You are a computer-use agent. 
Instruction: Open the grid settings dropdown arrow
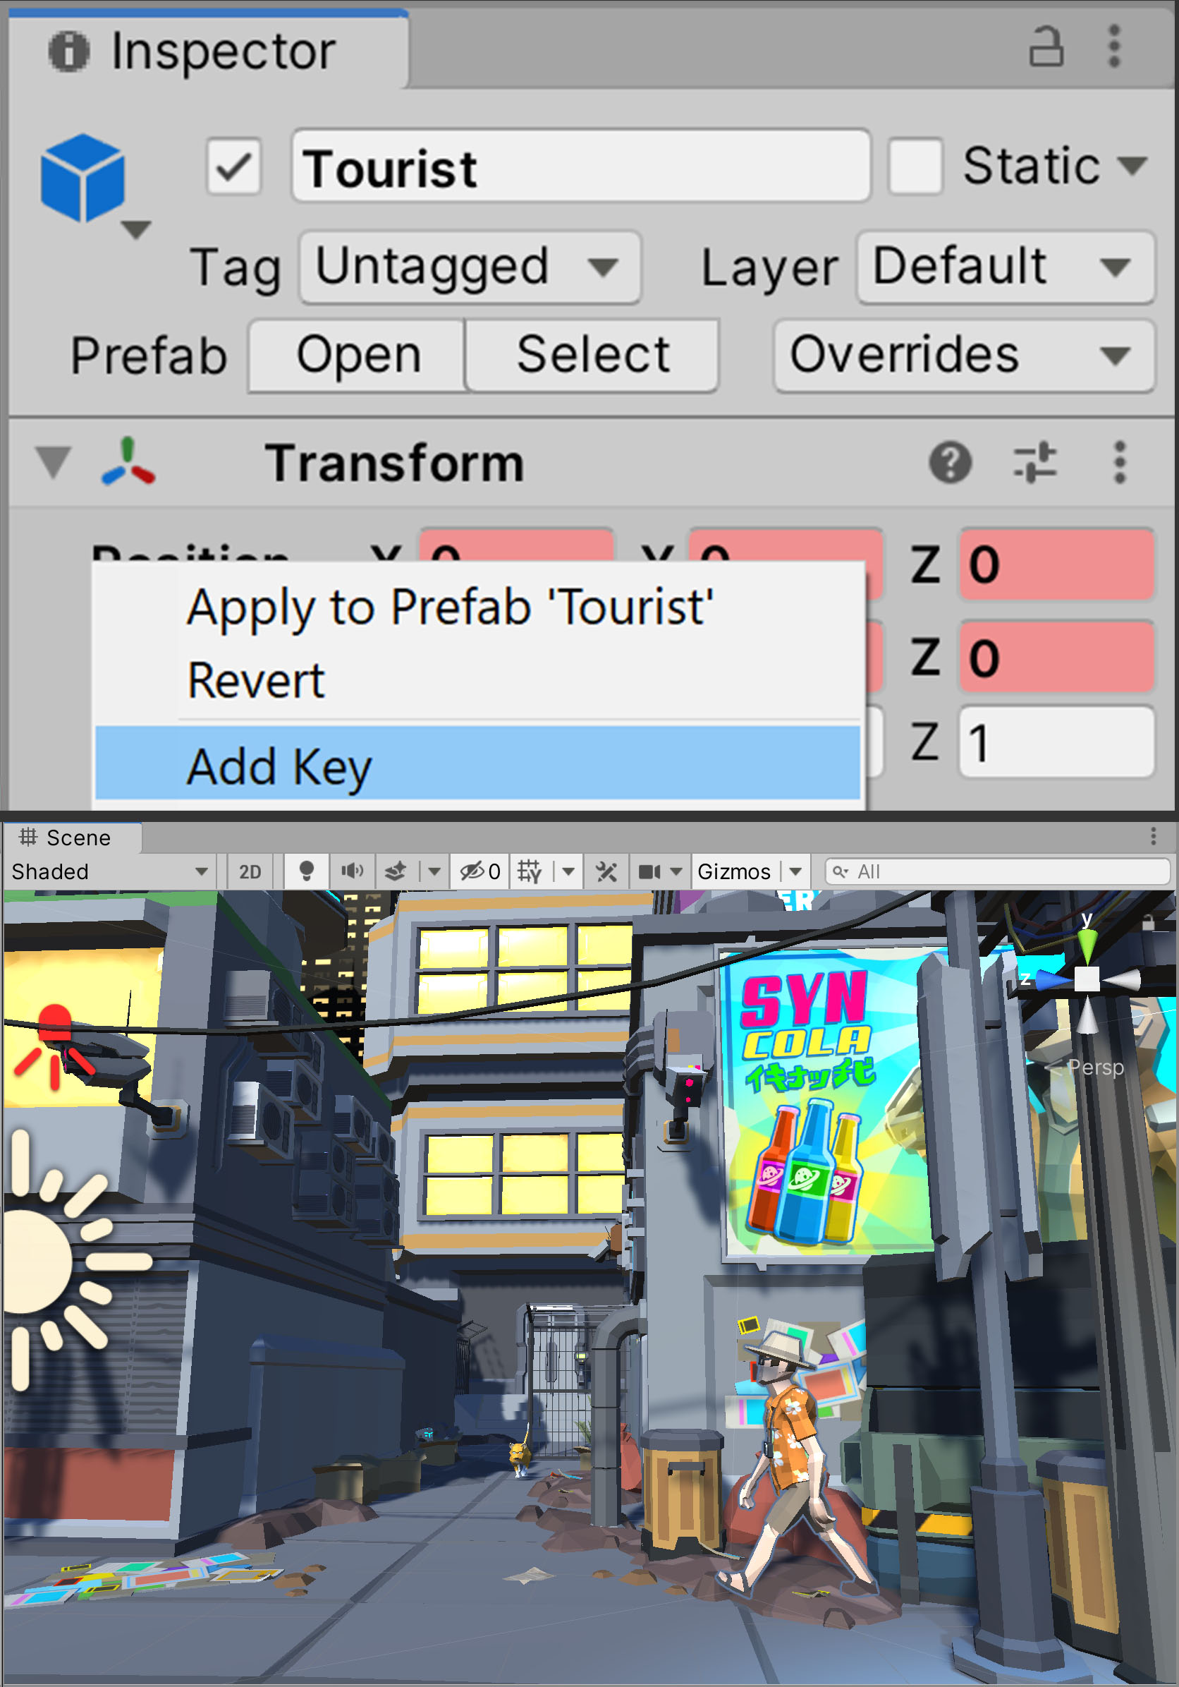click(568, 871)
